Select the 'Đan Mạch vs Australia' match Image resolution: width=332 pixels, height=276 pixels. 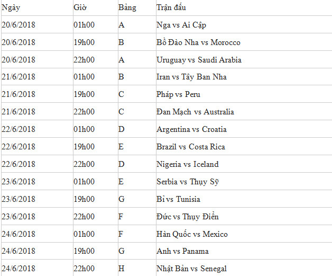point(195,112)
